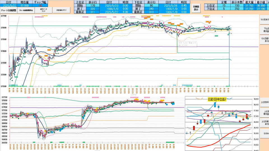Viewport: 269px width, 151px height.
Task: Select the 上位足 latest time 6:00
Action: 125,12
